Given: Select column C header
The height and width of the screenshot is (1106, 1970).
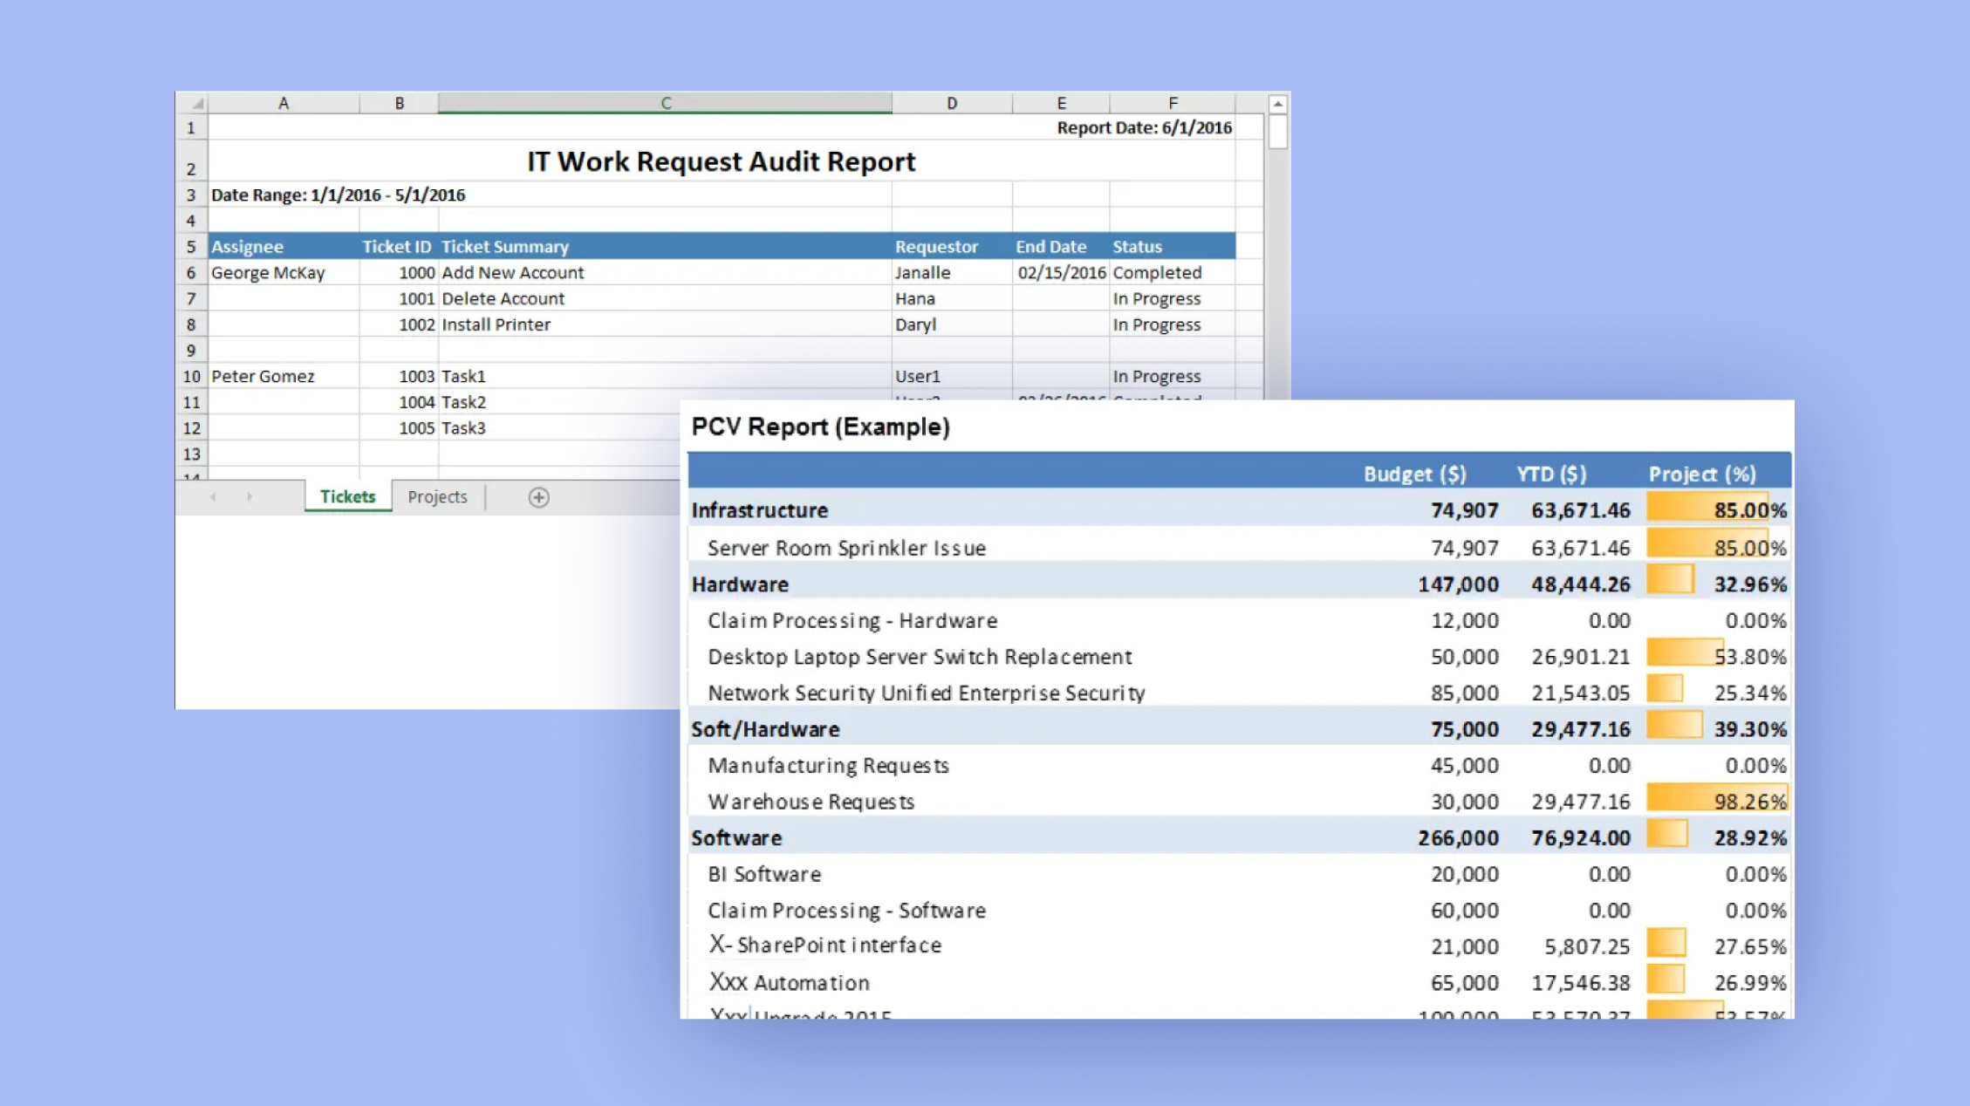Looking at the screenshot, I should [x=665, y=102].
